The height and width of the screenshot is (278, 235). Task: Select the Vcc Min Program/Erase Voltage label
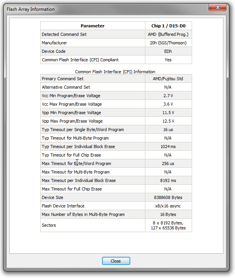(x=72, y=96)
